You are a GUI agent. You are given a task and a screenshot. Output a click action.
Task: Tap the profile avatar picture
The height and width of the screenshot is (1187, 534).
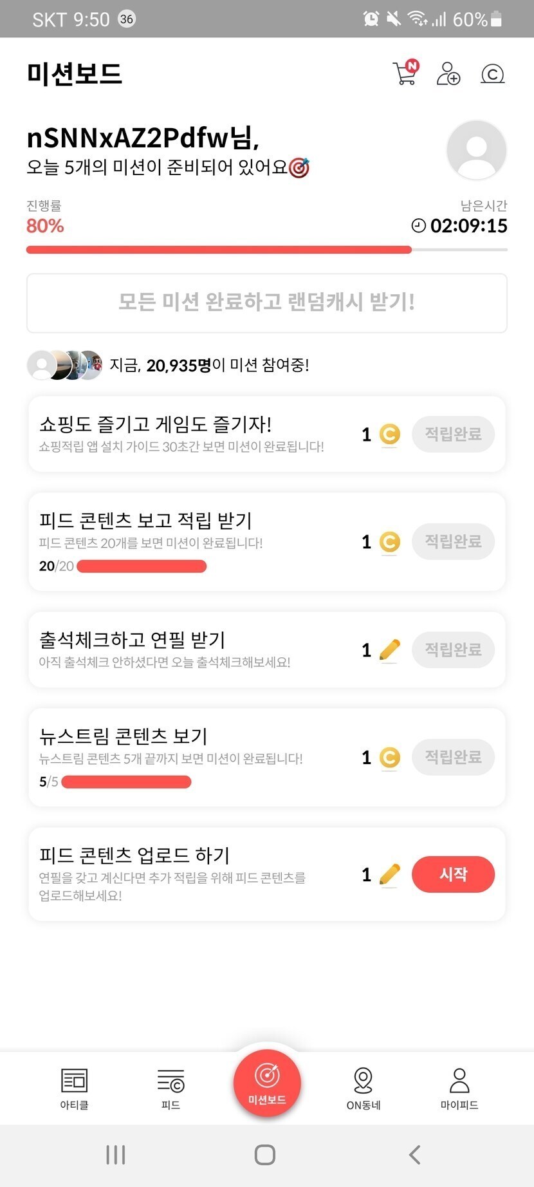point(476,150)
